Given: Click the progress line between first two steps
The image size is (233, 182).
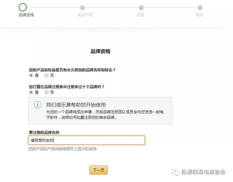Looking at the screenshot, I should [x=53, y=7].
